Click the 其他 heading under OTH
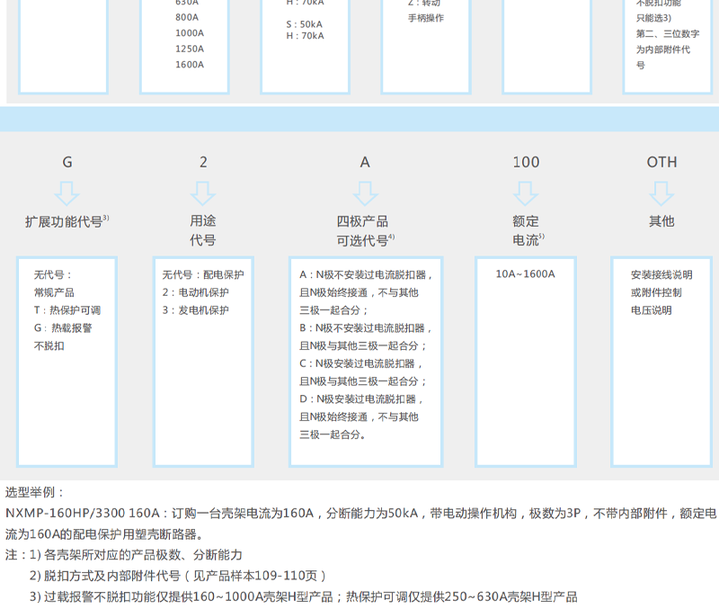 tap(661, 221)
